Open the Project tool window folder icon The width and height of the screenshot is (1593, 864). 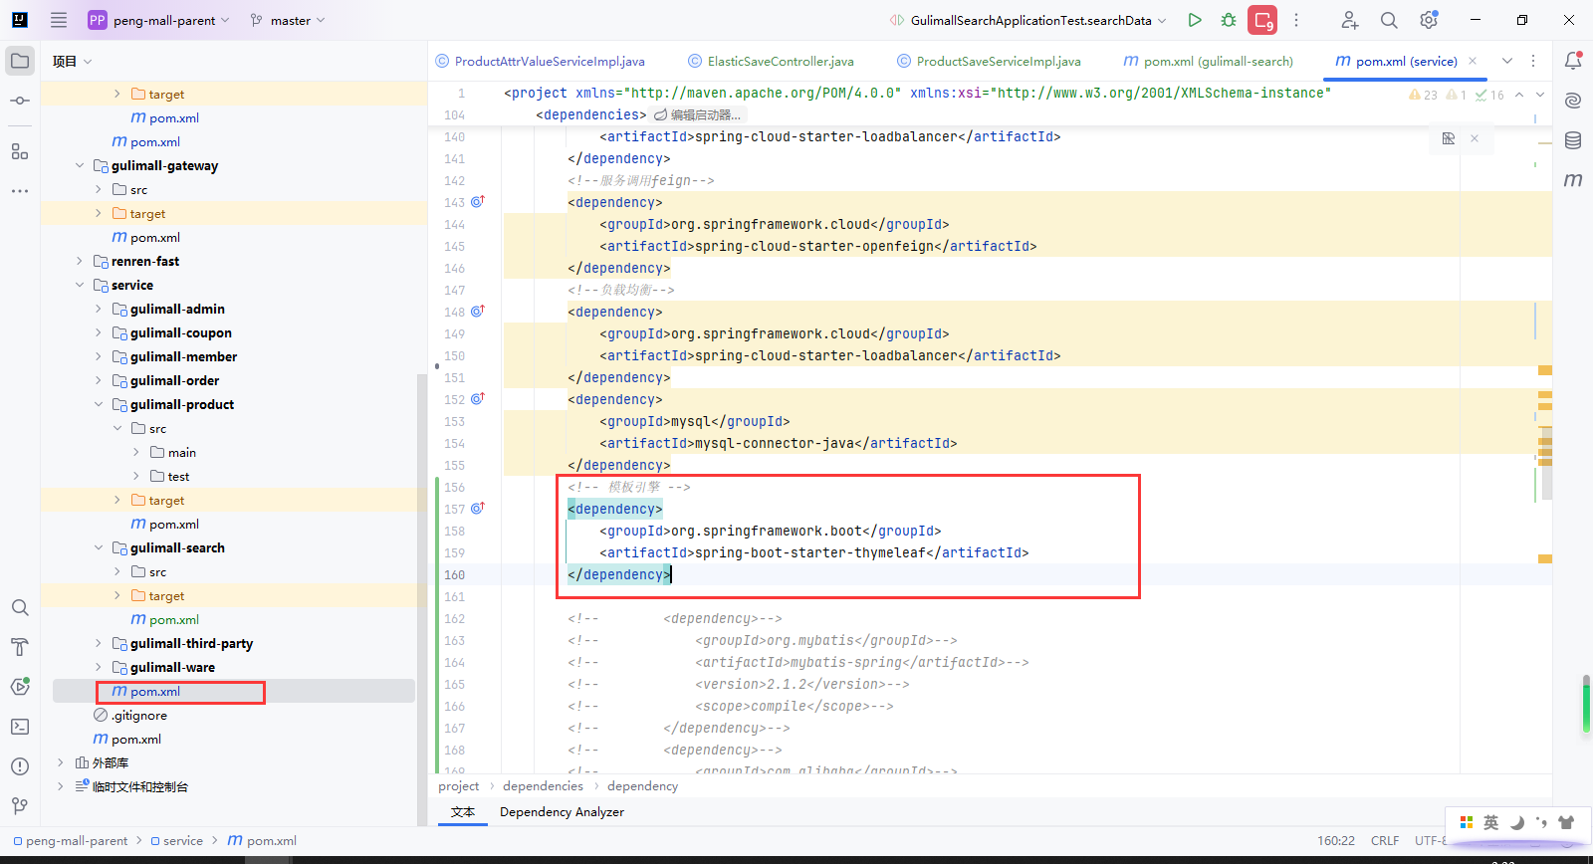20,61
